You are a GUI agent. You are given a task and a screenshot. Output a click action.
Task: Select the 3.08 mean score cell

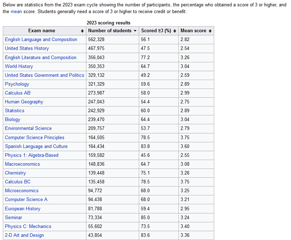click(196, 164)
